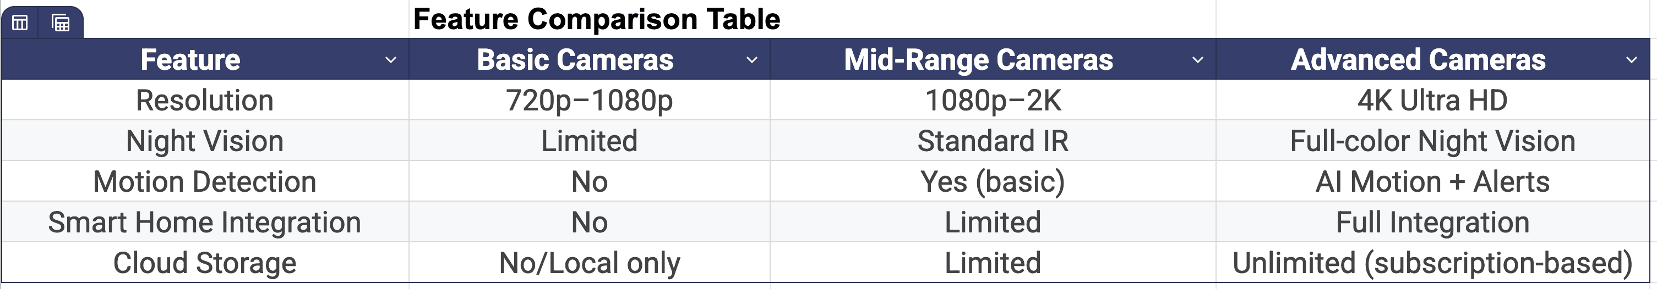Click the 720p–1080p cell
Screen dimensions: 1657x289
589,100
